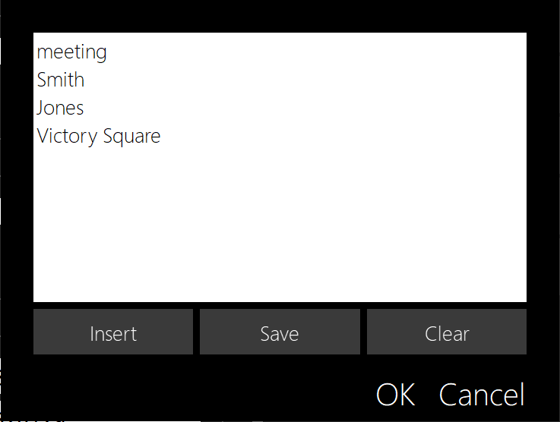Viewport: 560px width, 422px height.
Task: Hit Clear to empty the list
Action: (x=447, y=332)
